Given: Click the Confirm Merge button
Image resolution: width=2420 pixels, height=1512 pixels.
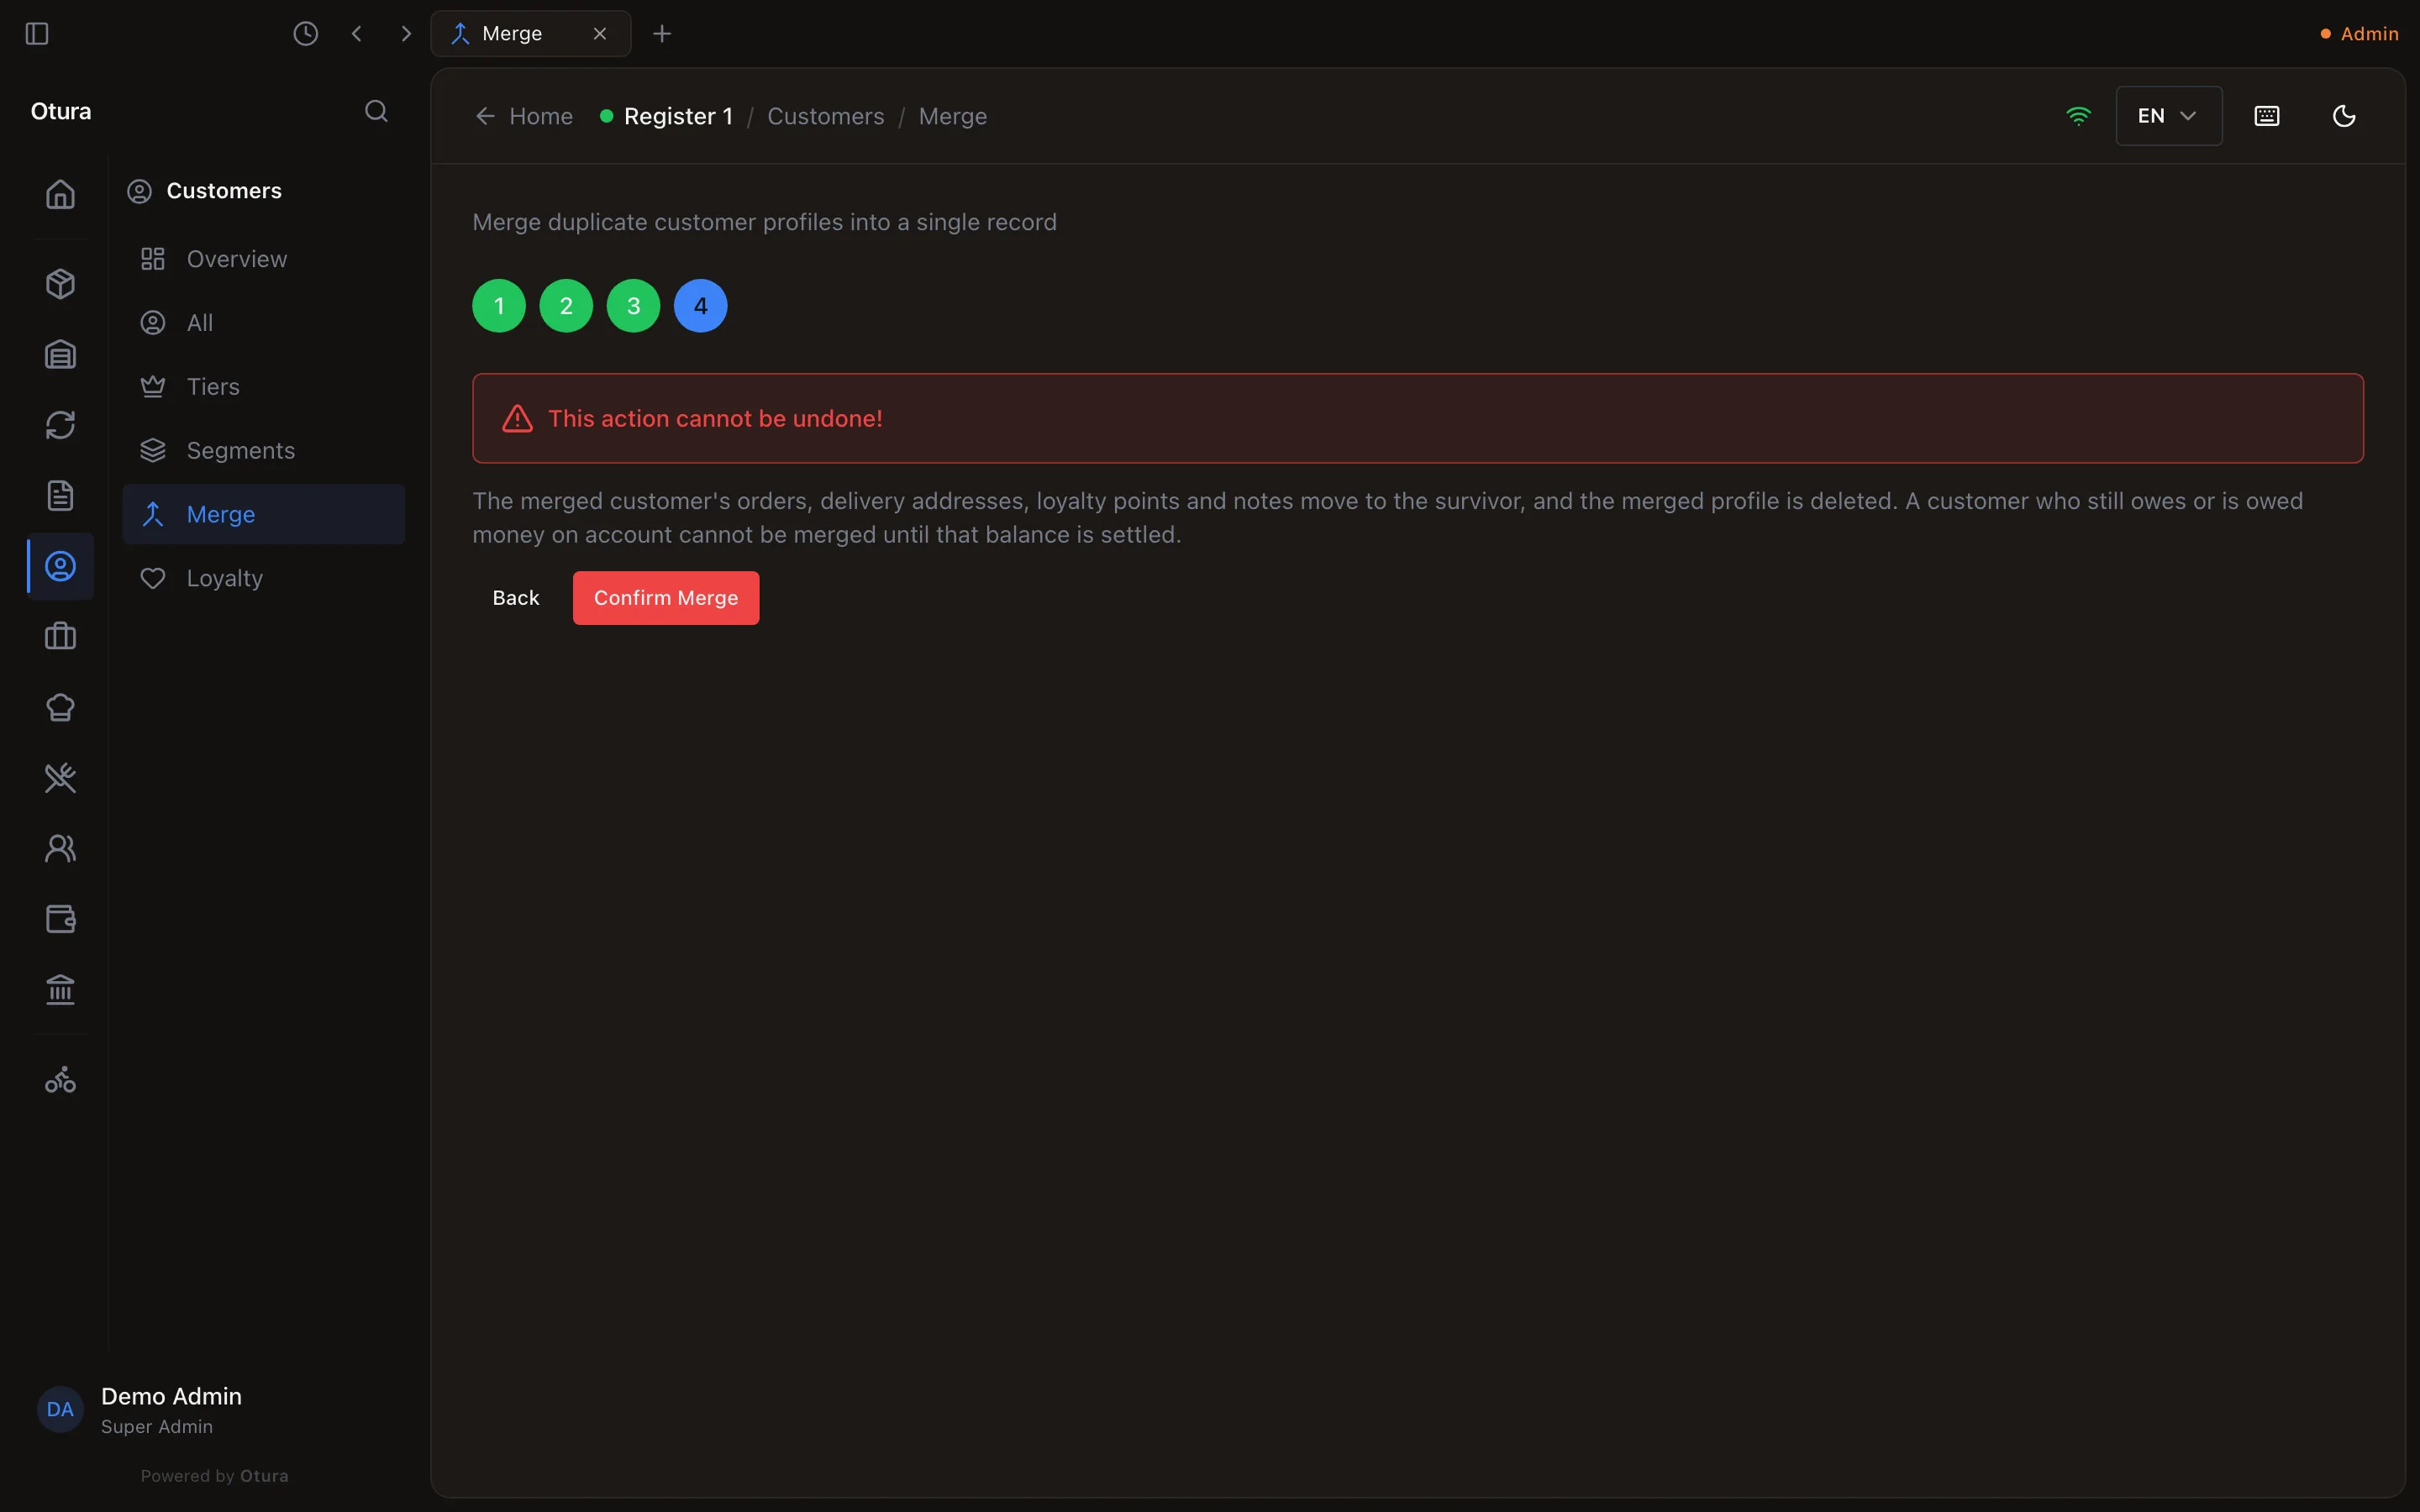Looking at the screenshot, I should [666, 598].
